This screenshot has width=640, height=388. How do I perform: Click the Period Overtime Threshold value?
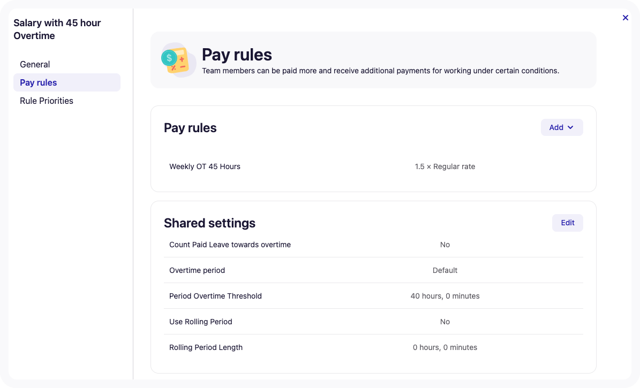click(445, 296)
